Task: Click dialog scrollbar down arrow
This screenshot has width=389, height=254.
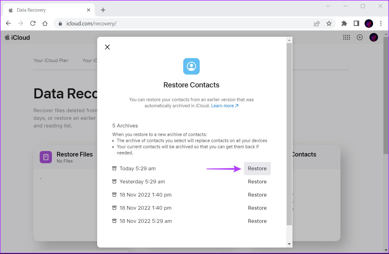Action: pyautogui.click(x=289, y=244)
